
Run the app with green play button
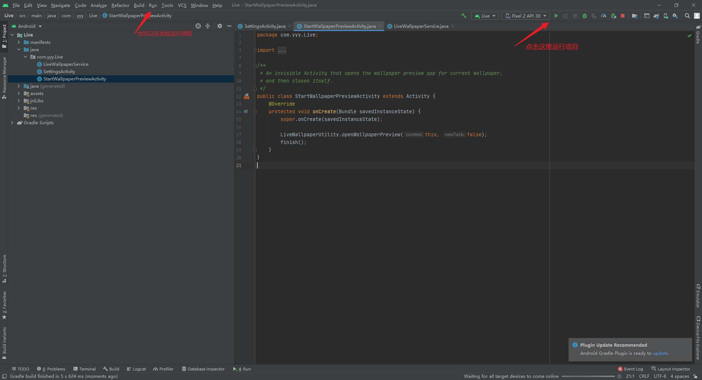click(x=556, y=16)
